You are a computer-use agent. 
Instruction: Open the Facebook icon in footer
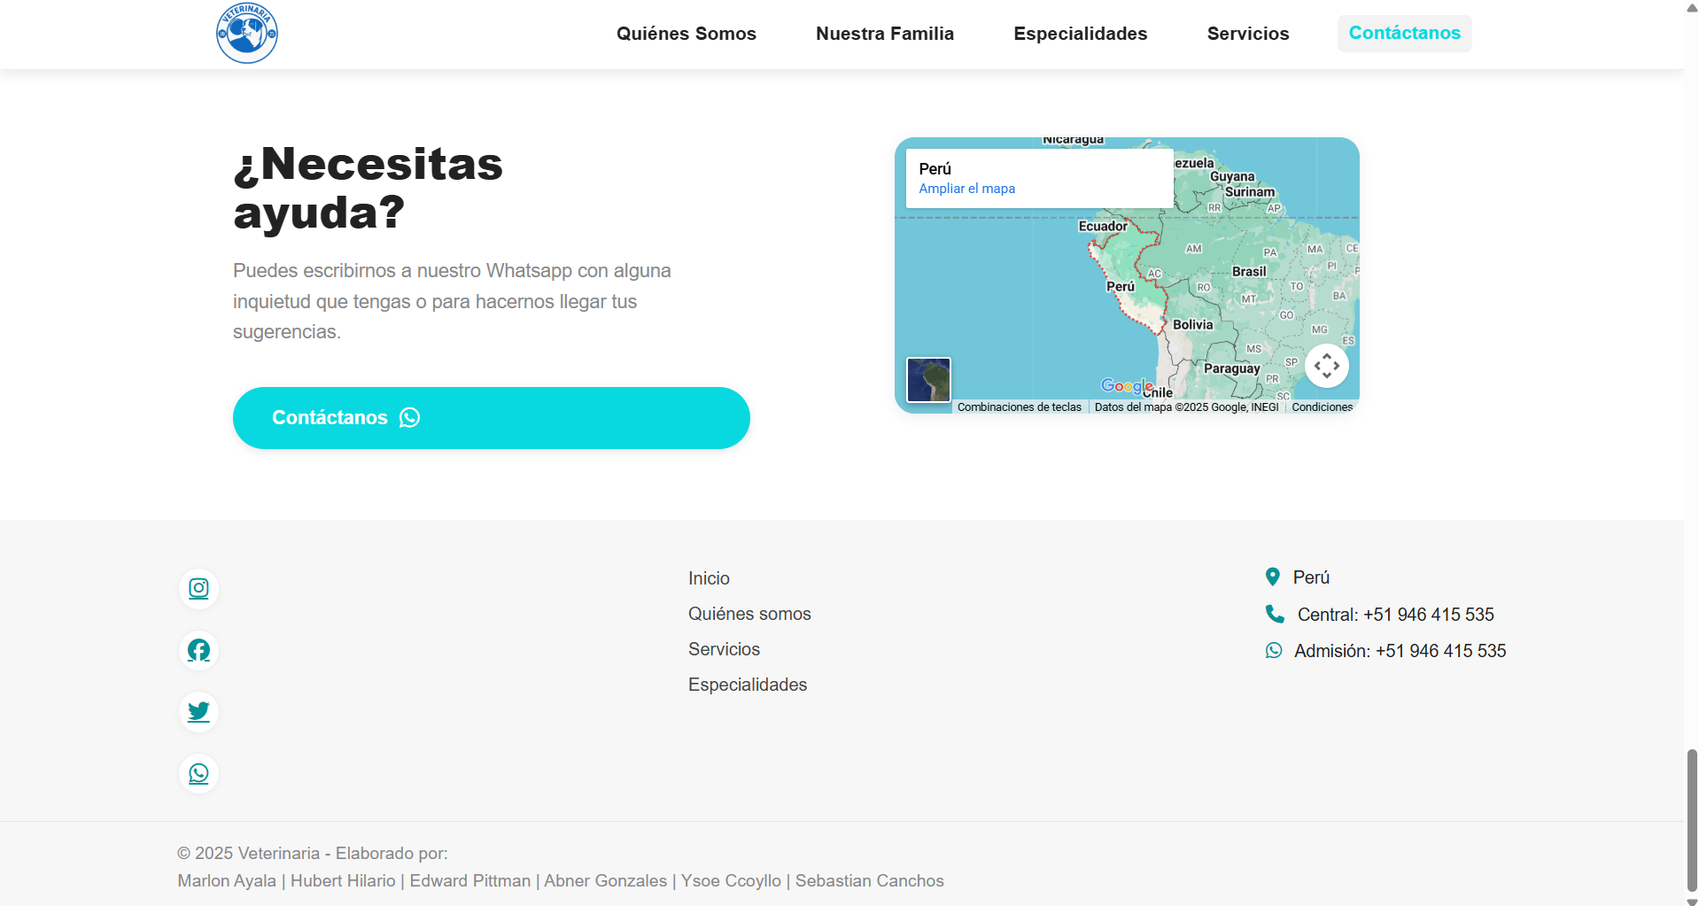point(198,651)
